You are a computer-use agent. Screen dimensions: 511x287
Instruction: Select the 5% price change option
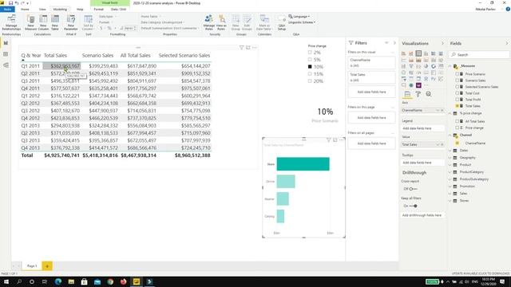(x=310, y=60)
